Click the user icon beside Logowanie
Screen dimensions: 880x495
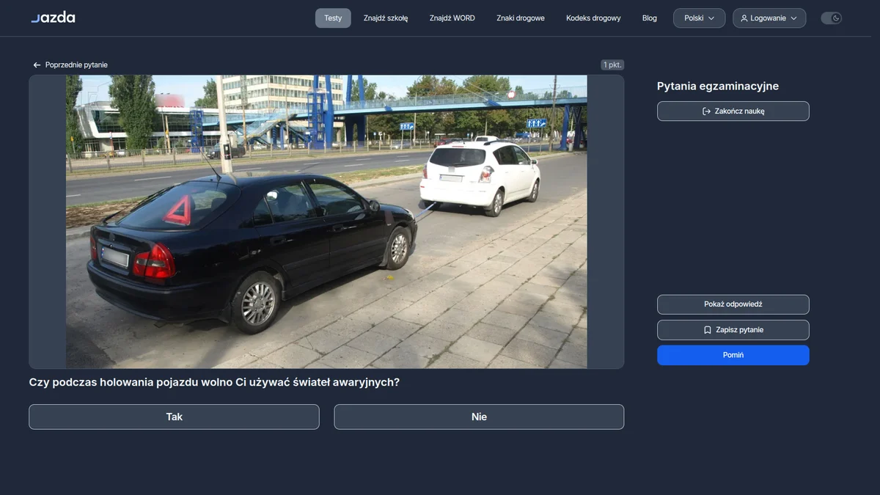[744, 18]
